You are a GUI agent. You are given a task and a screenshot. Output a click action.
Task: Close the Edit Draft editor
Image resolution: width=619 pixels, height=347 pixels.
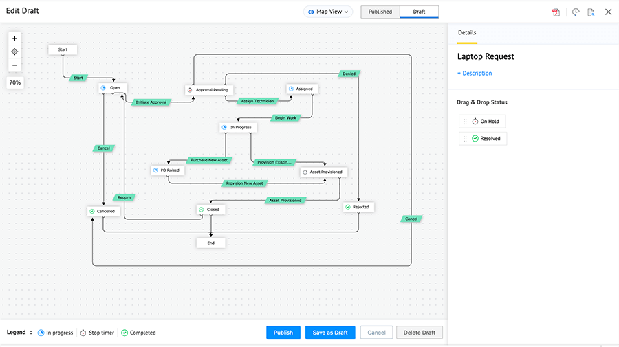click(x=608, y=12)
